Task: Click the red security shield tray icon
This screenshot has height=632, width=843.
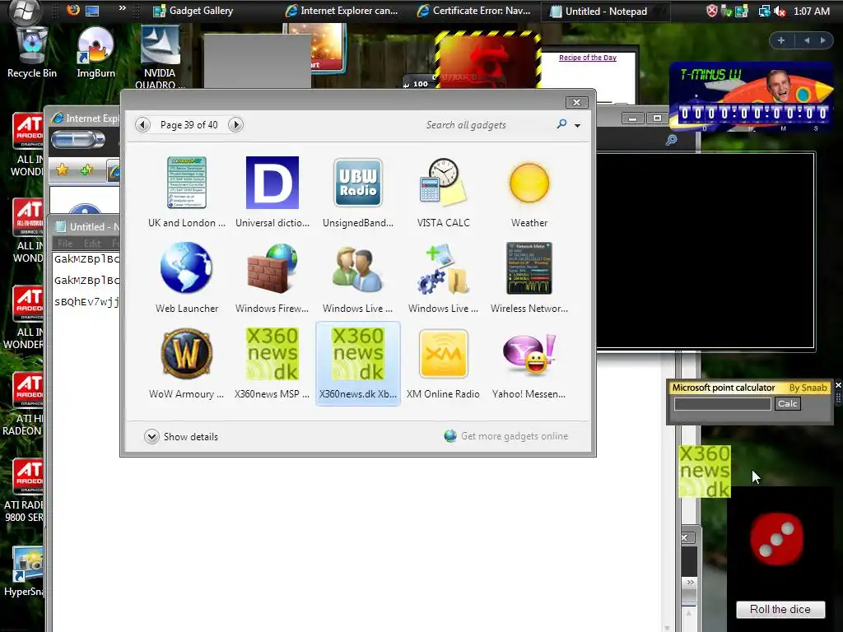Action: pos(711,11)
